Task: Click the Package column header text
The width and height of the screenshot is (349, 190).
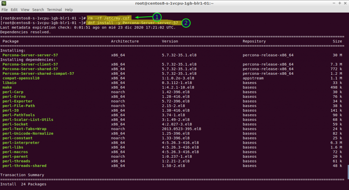Action: coord(11,41)
